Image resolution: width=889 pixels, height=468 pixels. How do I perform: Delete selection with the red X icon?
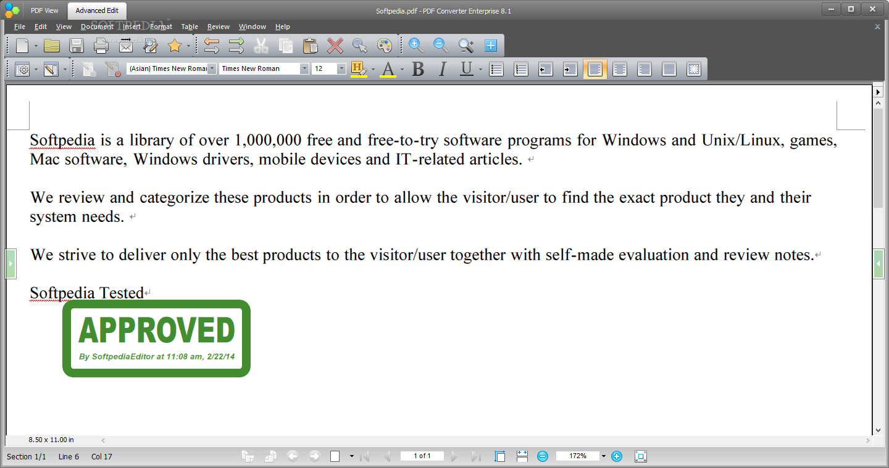click(335, 46)
